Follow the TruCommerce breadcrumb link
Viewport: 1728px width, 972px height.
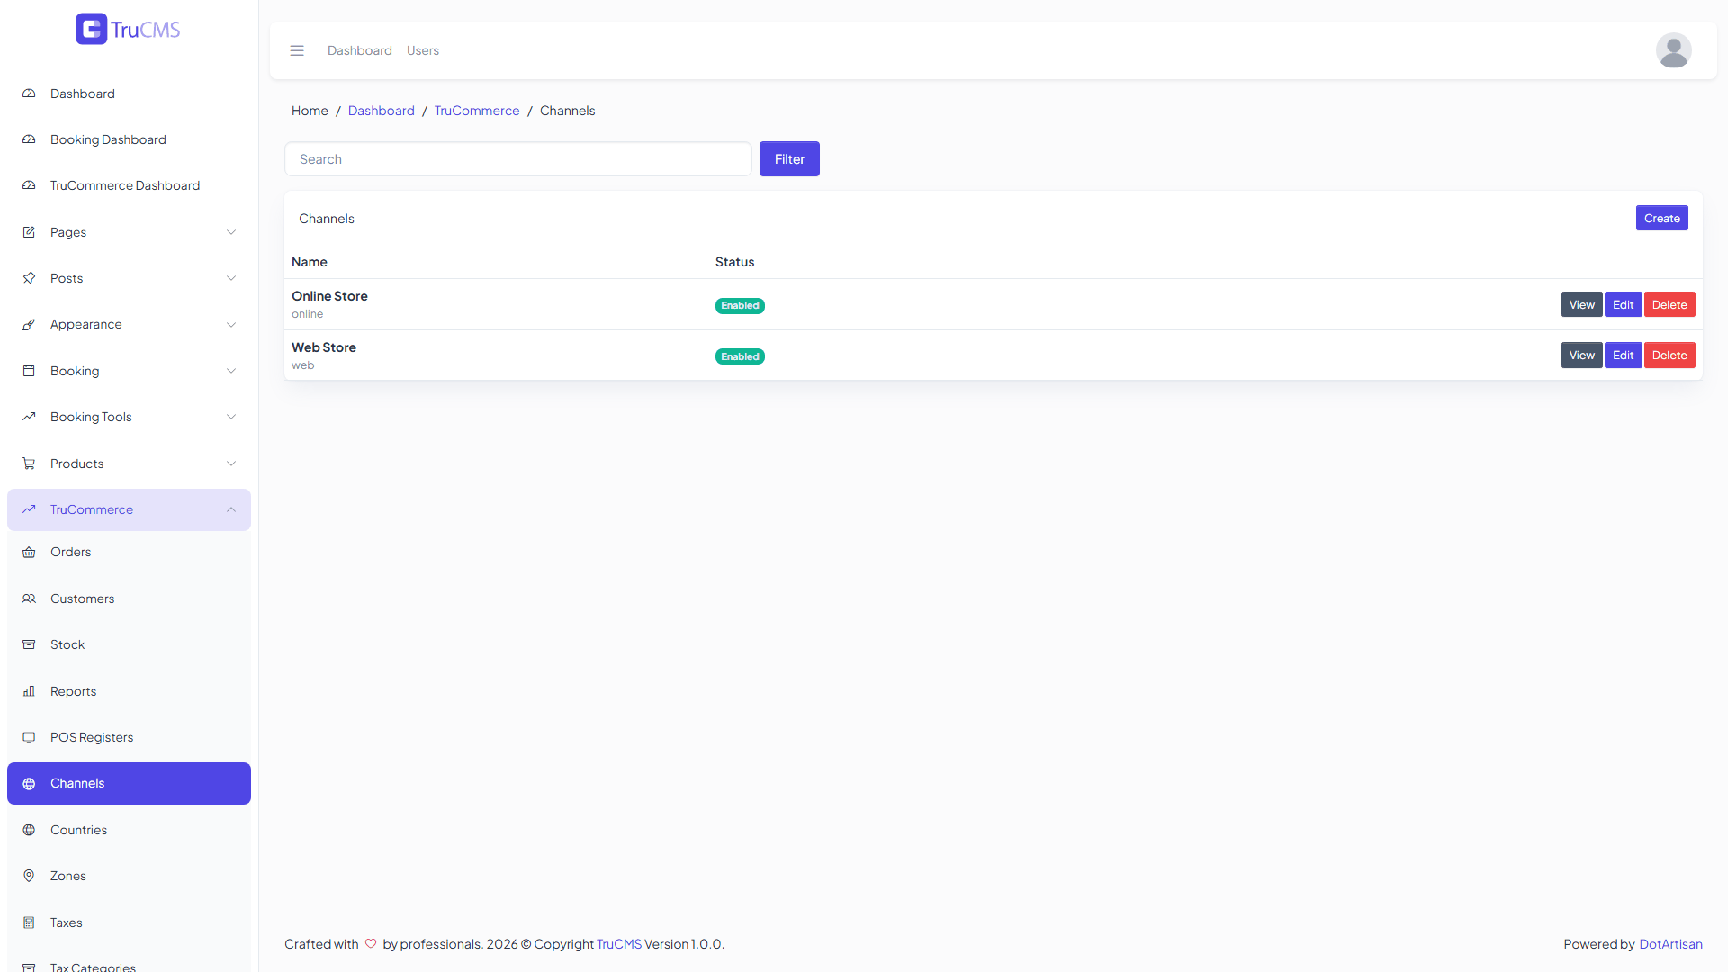477,111
